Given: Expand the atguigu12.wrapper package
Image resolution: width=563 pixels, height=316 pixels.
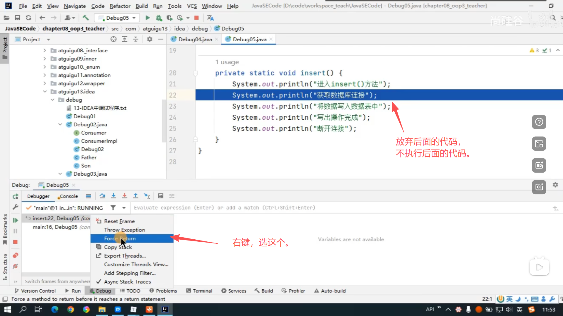Looking at the screenshot, I should 45,83.
